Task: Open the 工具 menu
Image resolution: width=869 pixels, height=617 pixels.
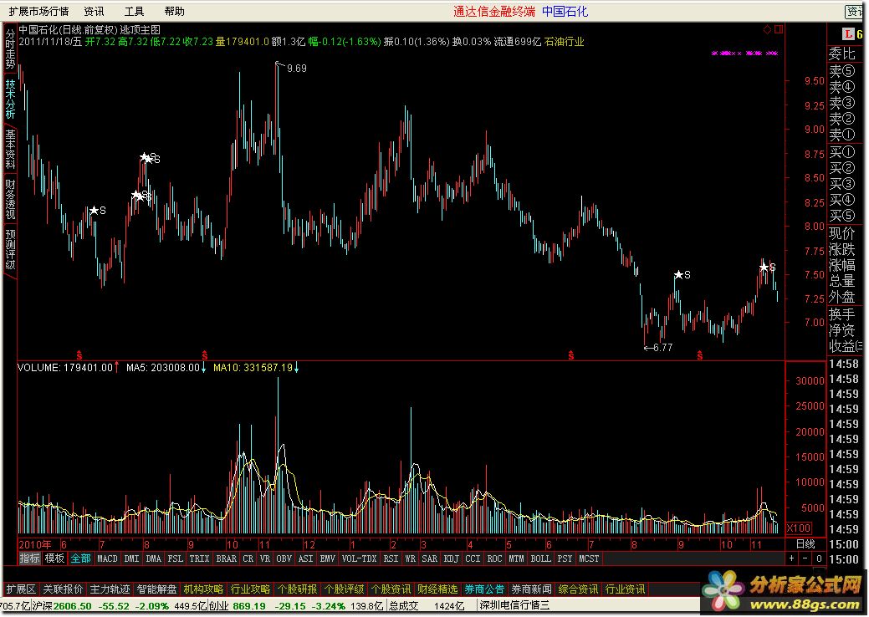Action: pyautogui.click(x=134, y=11)
